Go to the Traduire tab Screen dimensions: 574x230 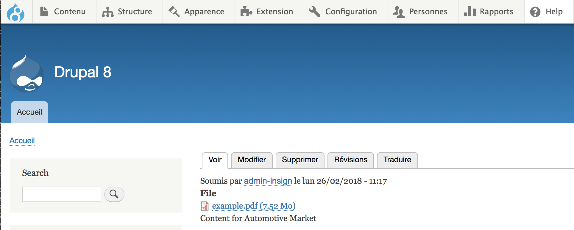[397, 160]
